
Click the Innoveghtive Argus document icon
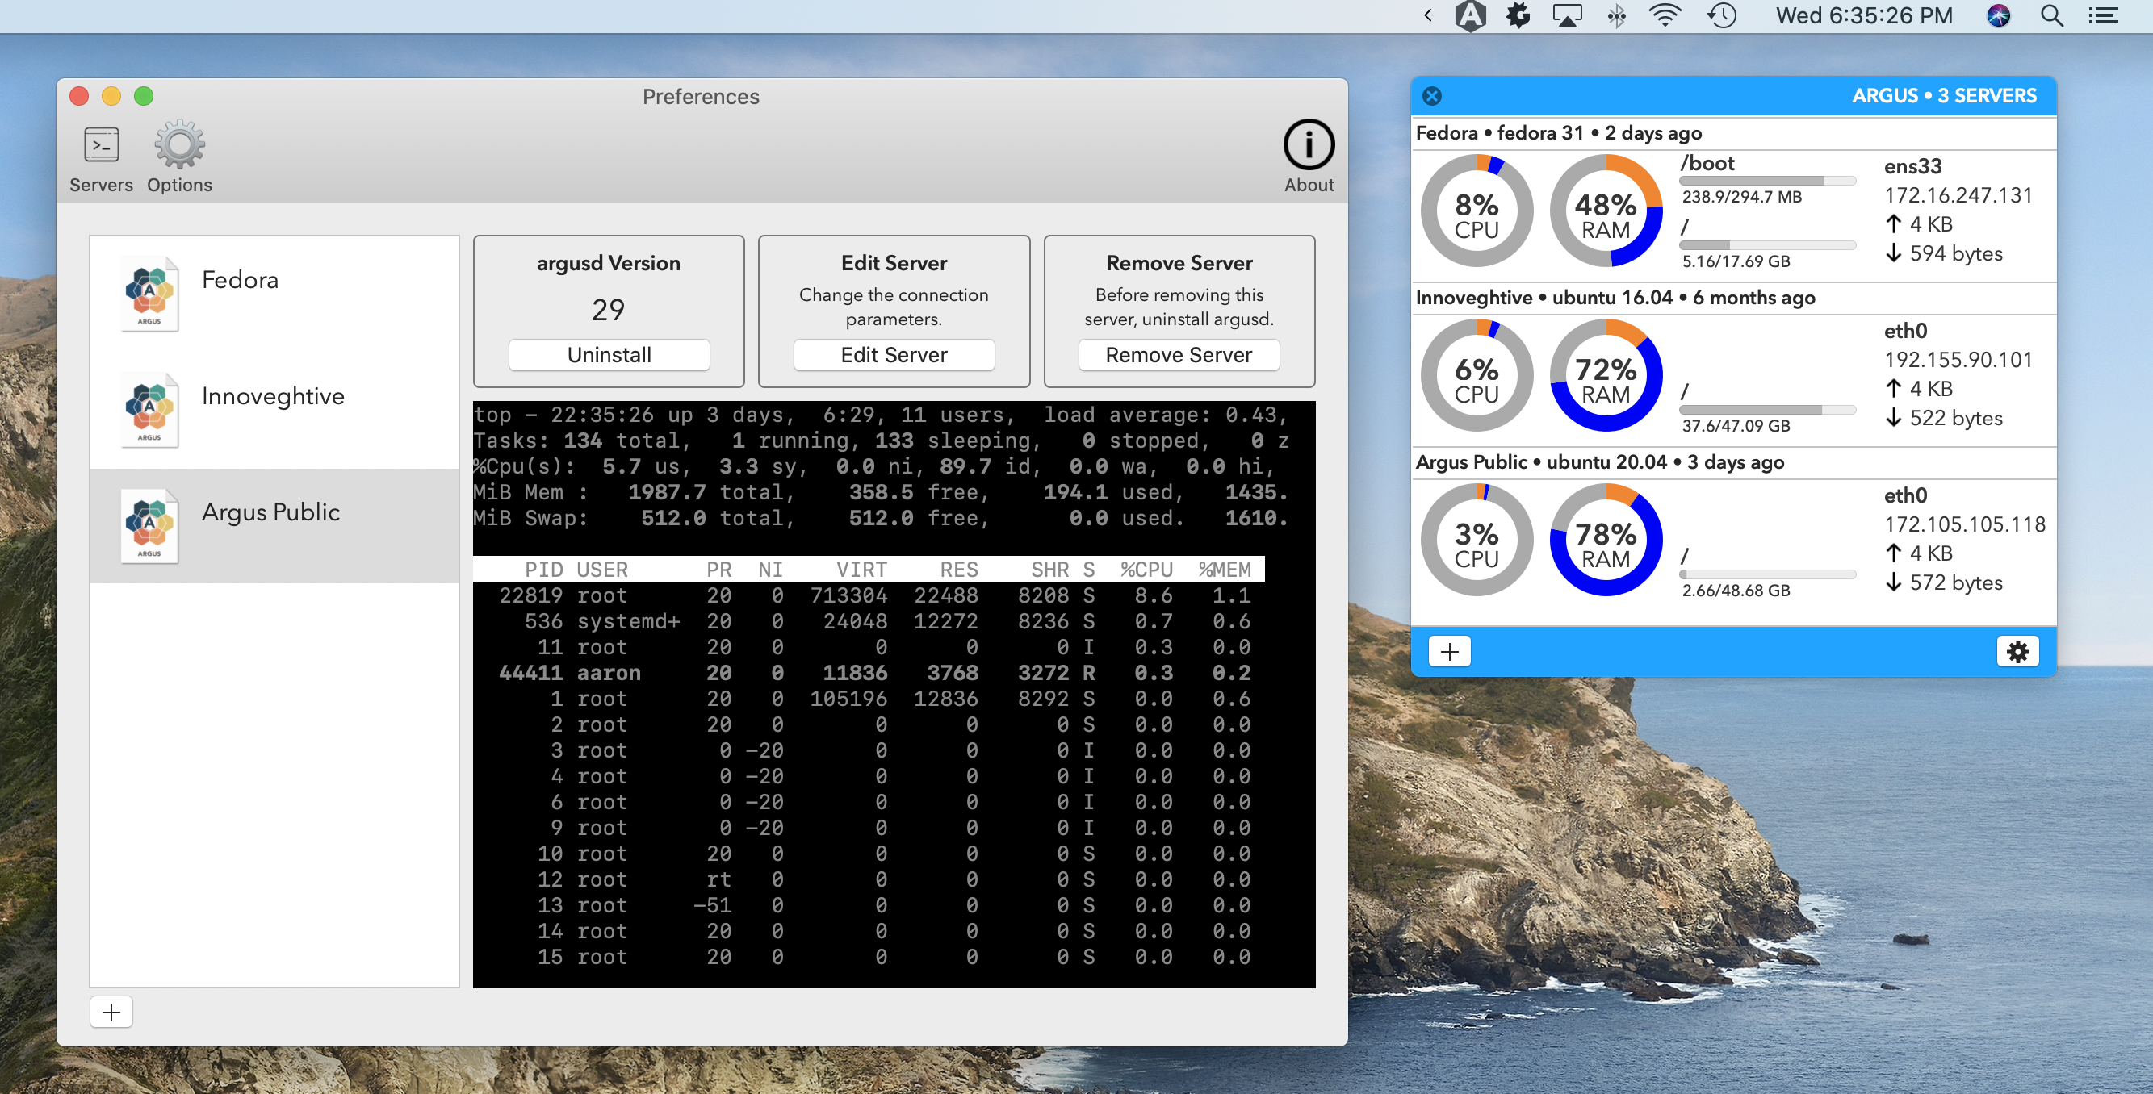(149, 410)
